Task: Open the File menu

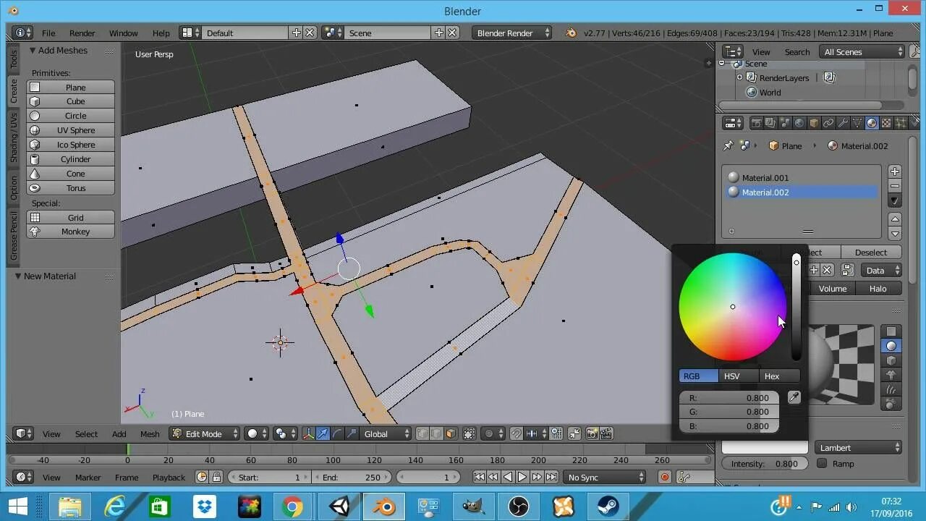Action: coord(48,33)
